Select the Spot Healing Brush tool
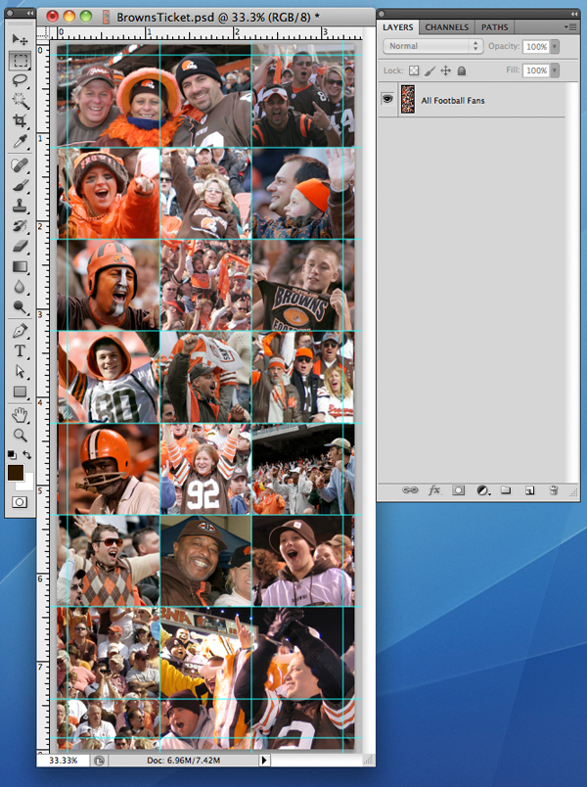587x787 pixels. tap(21, 165)
